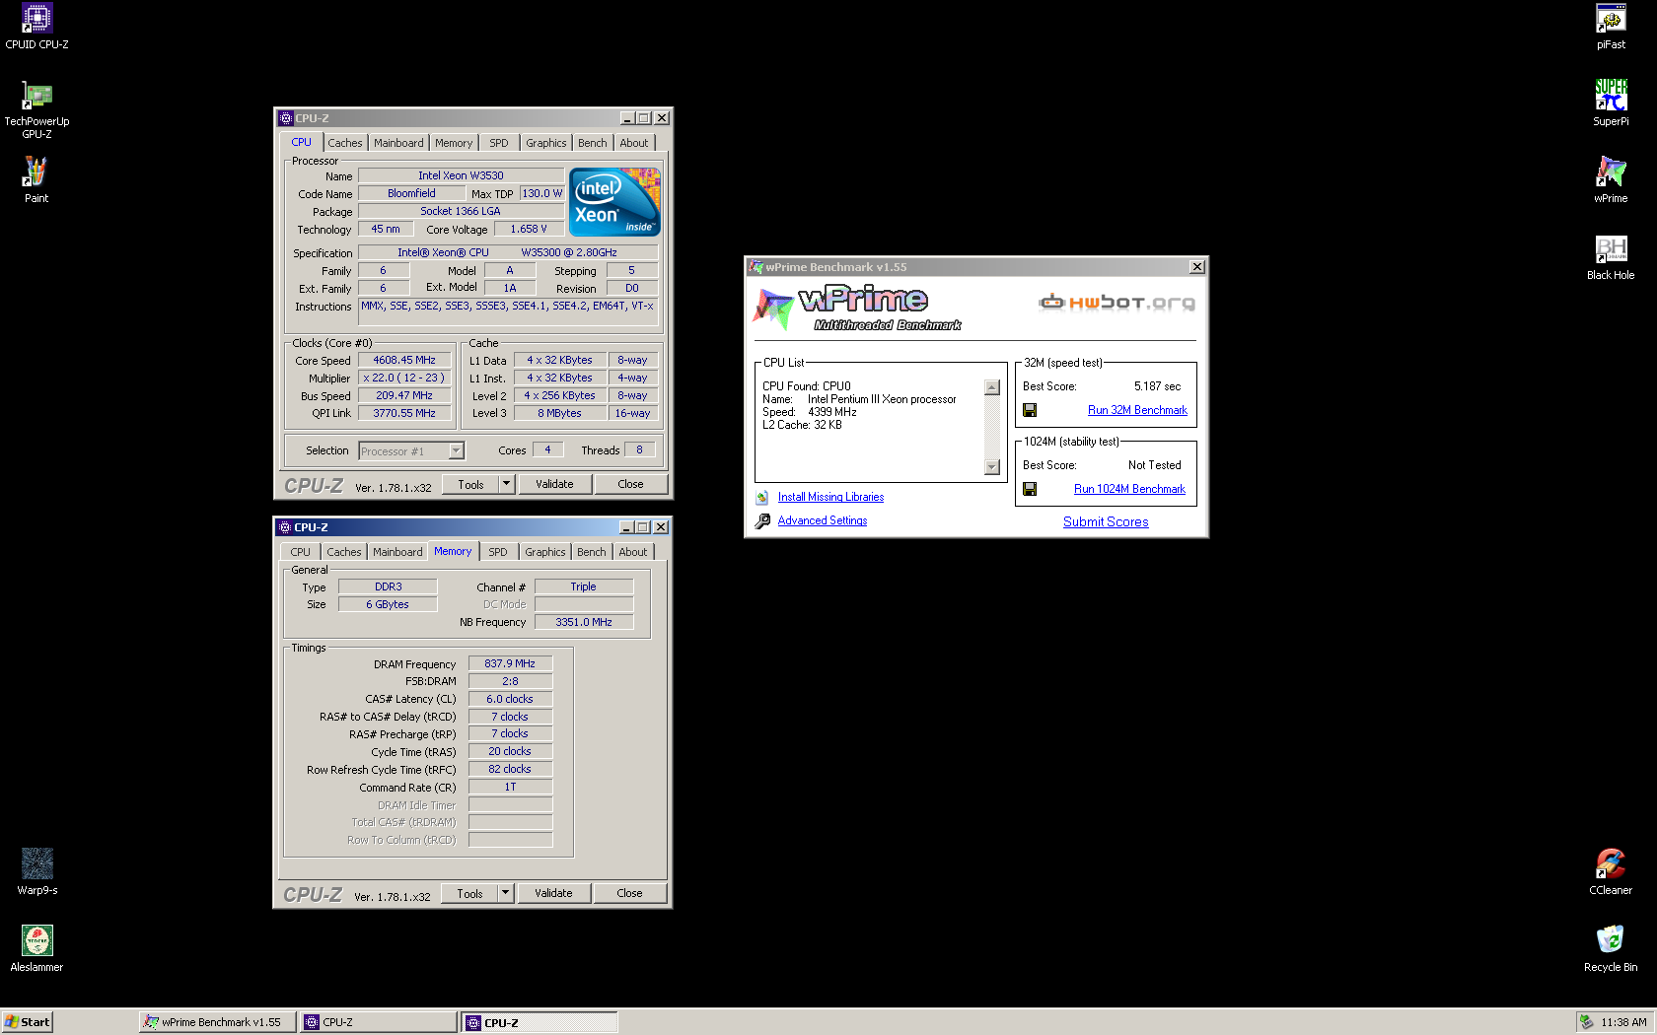
Task: Switch to Memory tab in top CPU-Z window
Action: 454,143
